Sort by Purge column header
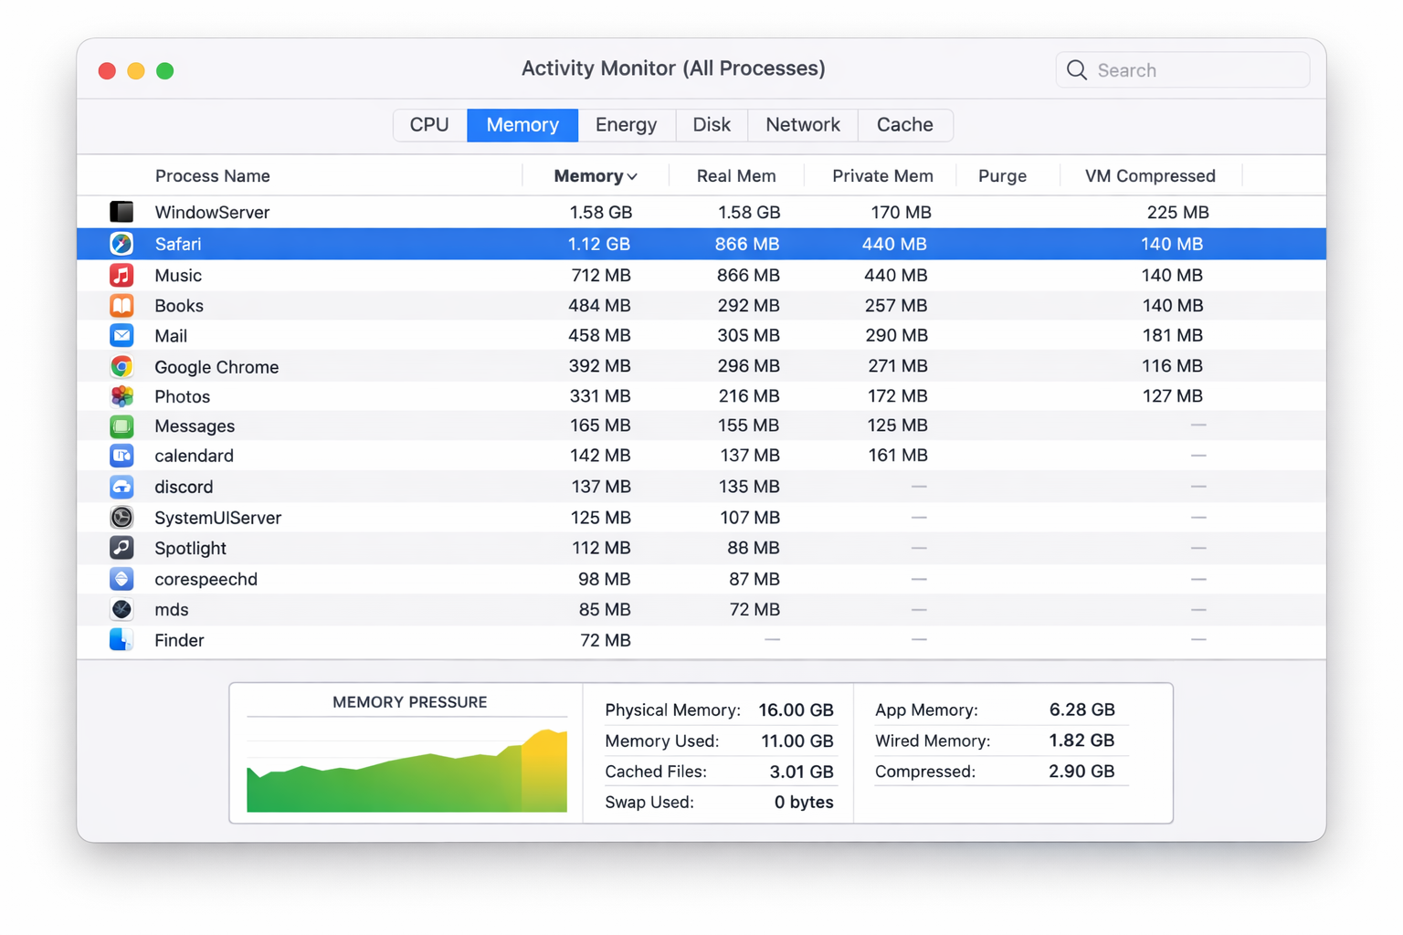The width and height of the screenshot is (1403, 935). (1002, 176)
